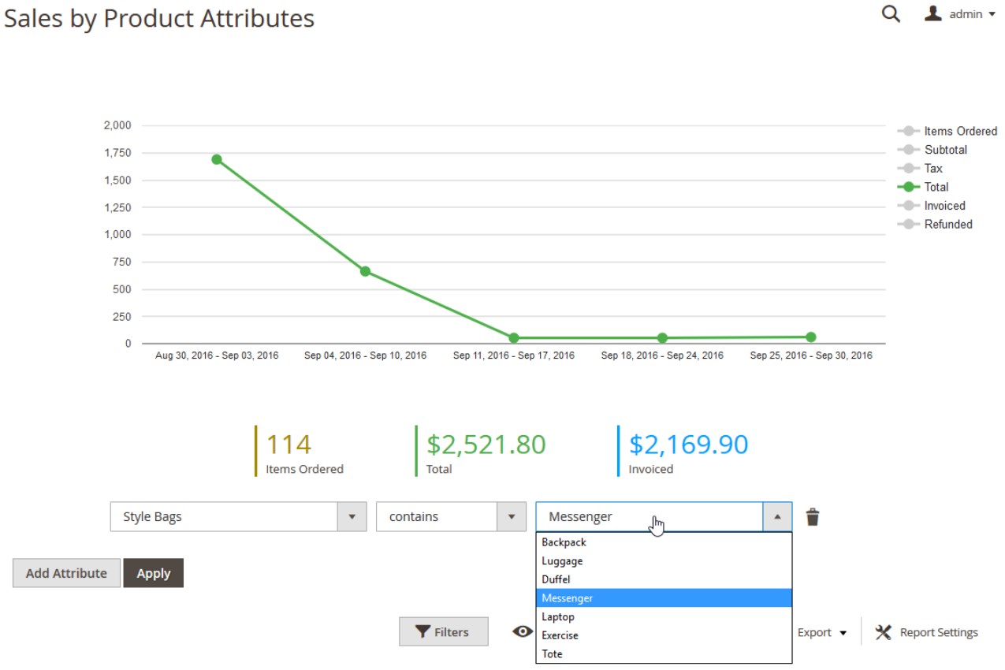Click the Apply button
This screenshot has height=670, width=1005.
tap(153, 573)
